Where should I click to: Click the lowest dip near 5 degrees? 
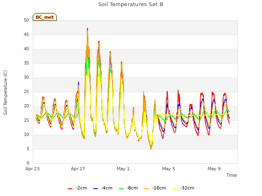coord(151,148)
